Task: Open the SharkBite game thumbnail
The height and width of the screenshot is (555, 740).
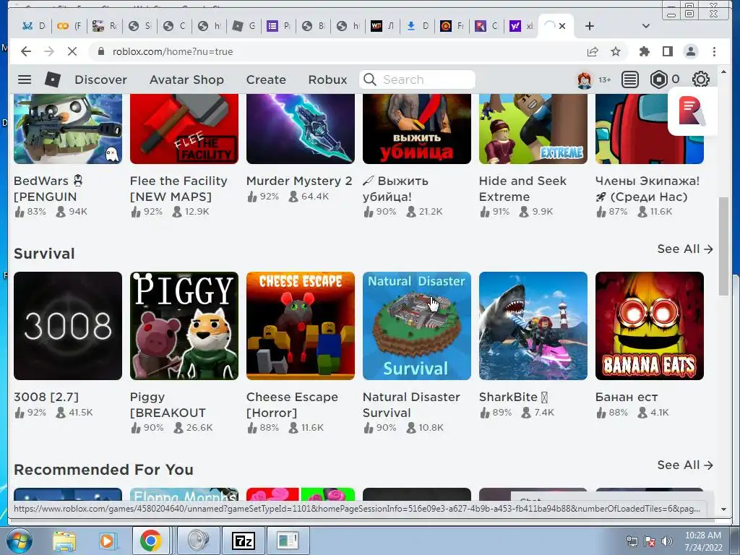Action: [533, 326]
